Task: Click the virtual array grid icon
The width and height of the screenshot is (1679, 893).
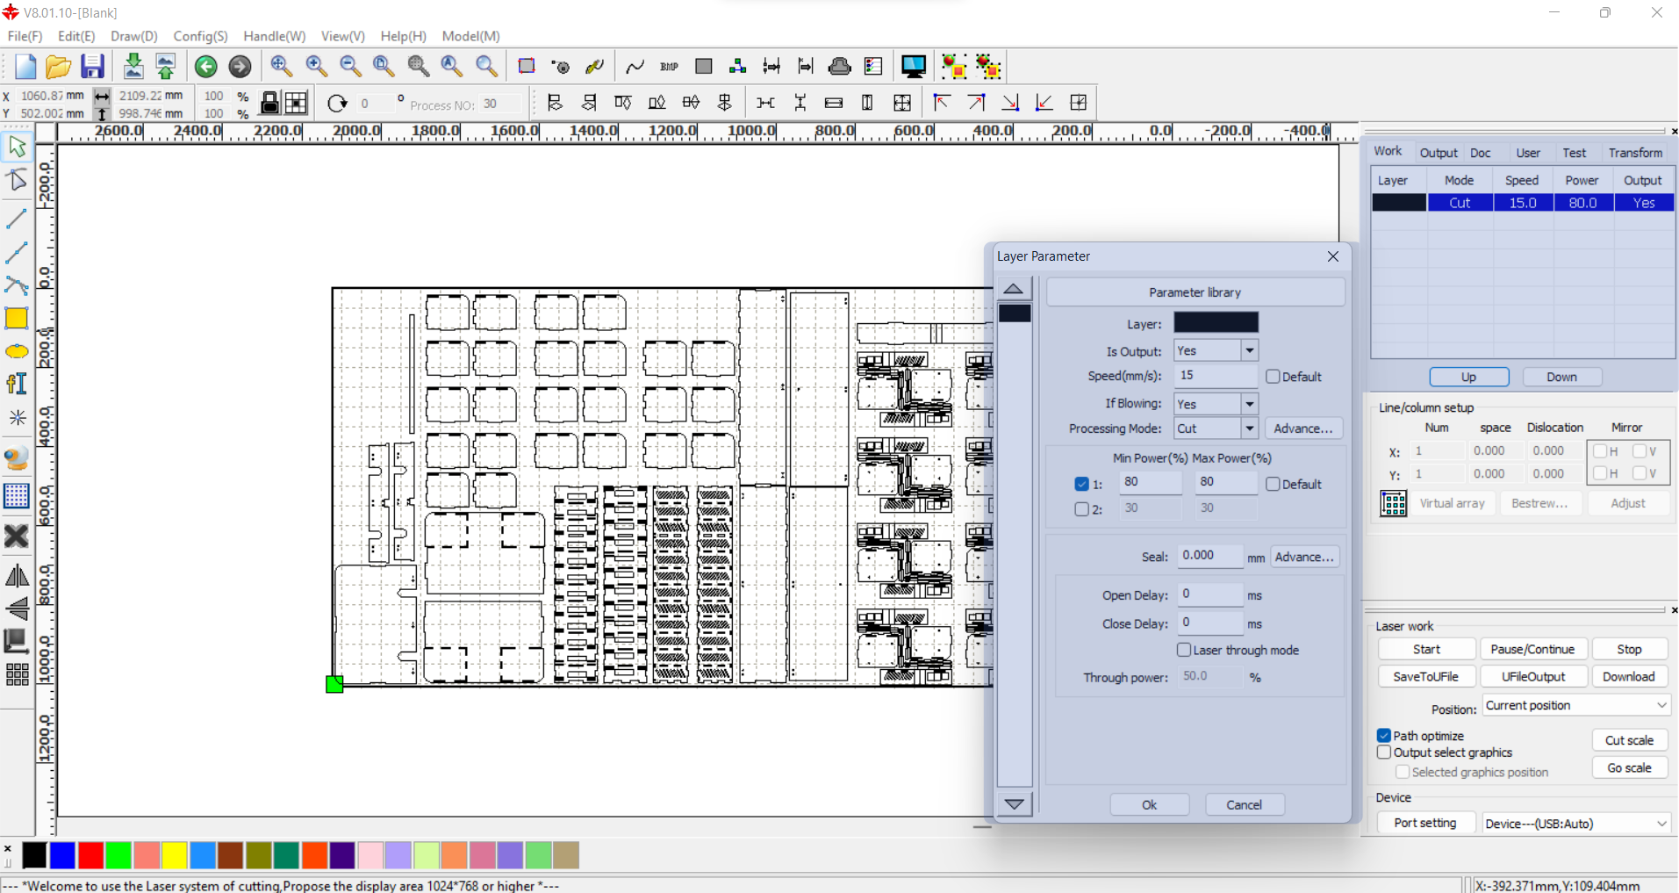Action: (1394, 504)
